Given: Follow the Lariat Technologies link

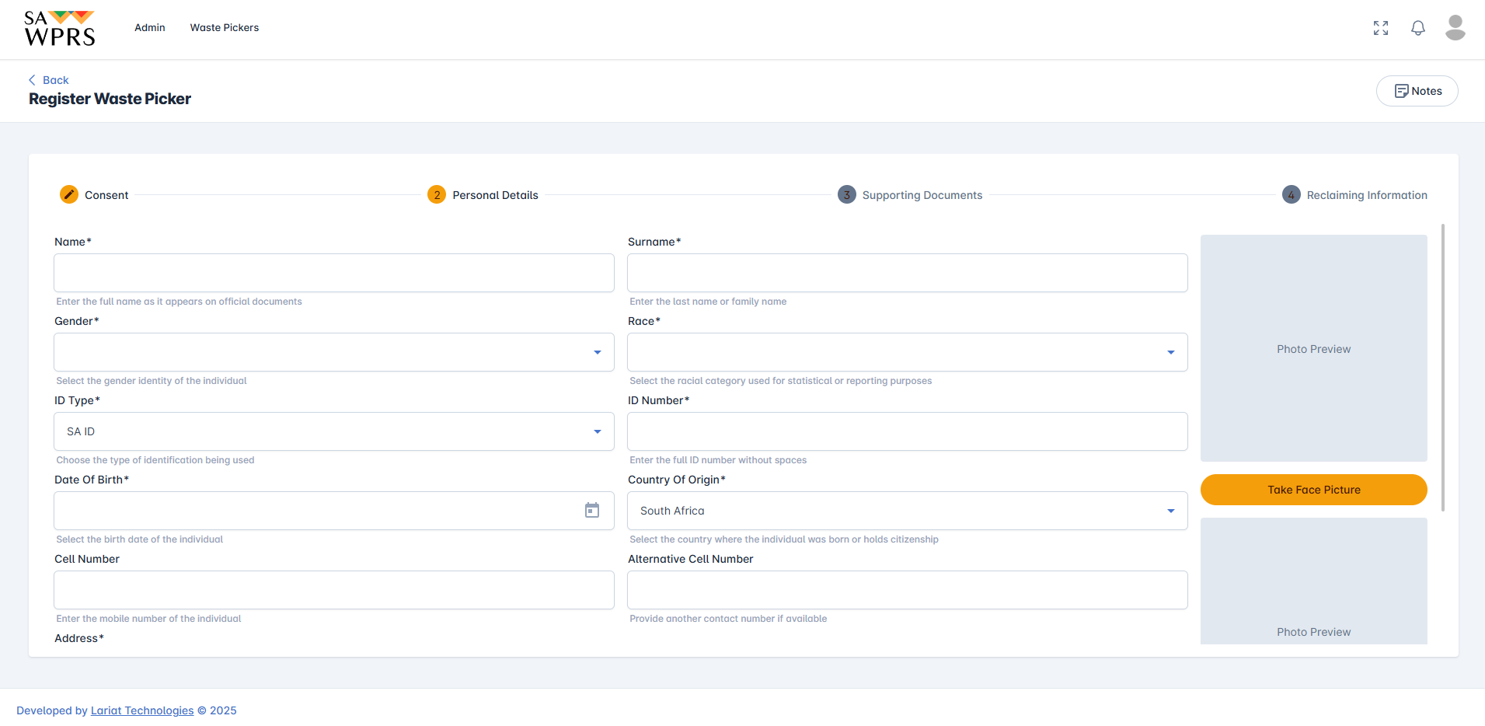Looking at the screenshot, I should 142,710.
